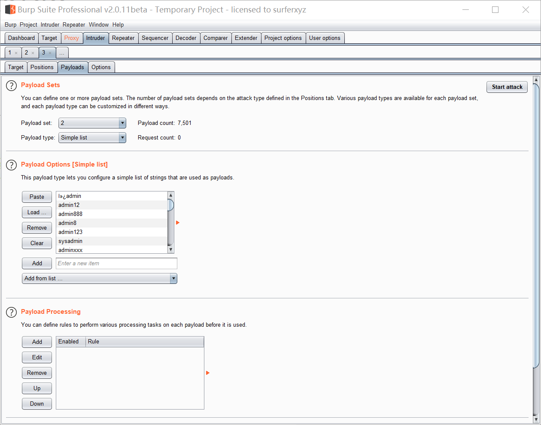Open the Project menu
Viewport: 541px width, 425px height.
28,25
